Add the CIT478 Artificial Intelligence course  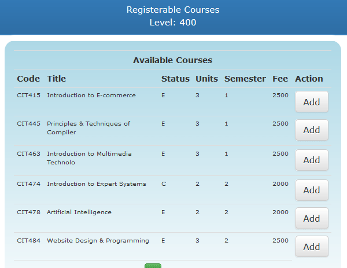pyautogui.click(x=312, y=218)
